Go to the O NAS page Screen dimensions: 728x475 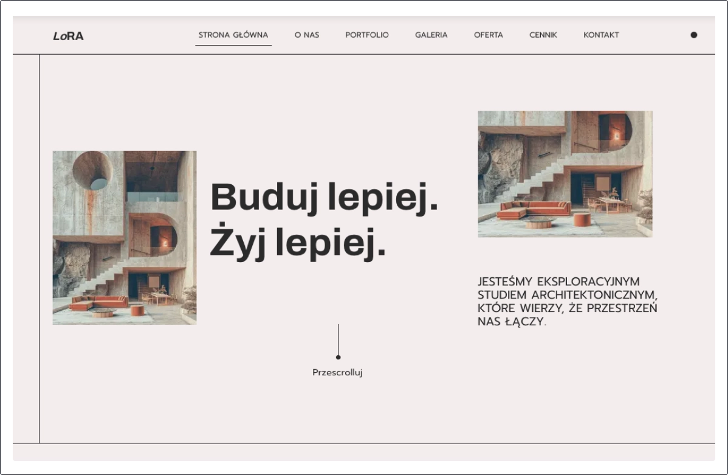[x=307, y=35]
